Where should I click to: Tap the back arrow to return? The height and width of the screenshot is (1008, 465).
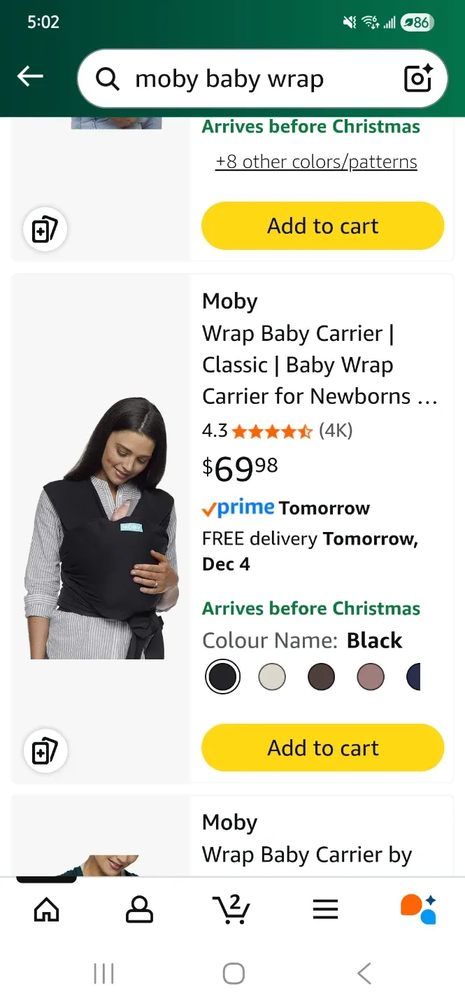point(29,76)
